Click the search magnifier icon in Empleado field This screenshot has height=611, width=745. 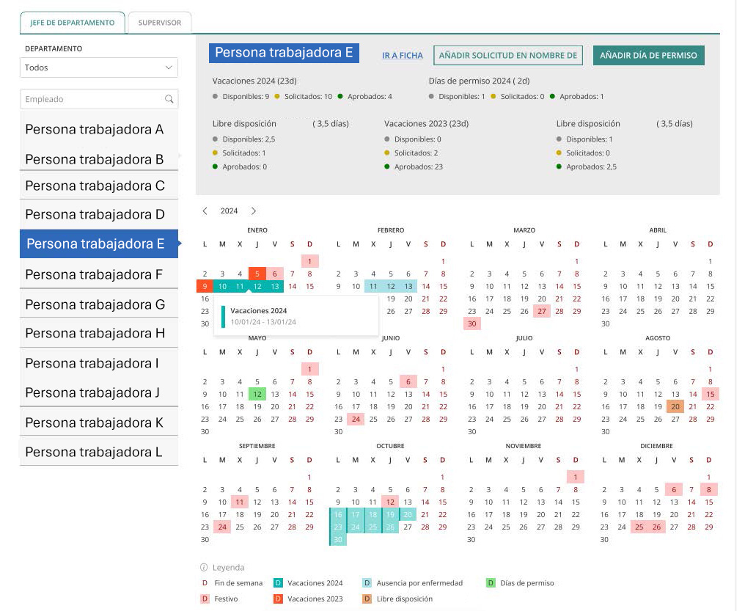click(x=169, y=99)
